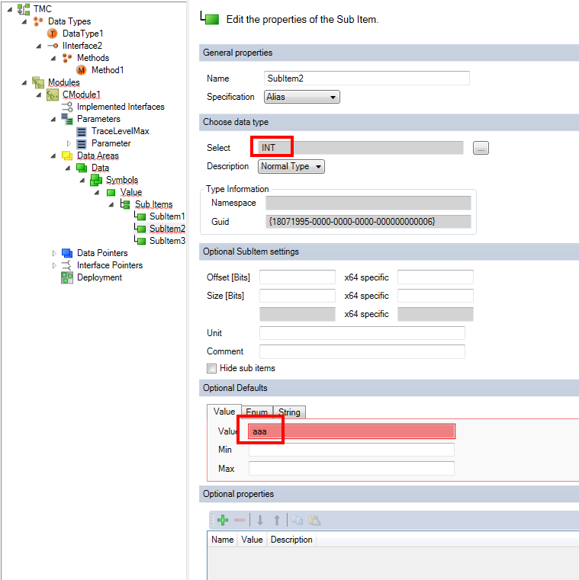Screen dimensions: 579x580
Task: Click the Unit input field
Action: tap(362, 333)
